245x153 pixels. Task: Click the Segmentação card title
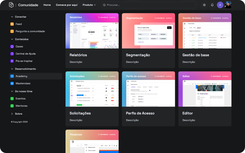[x=138, y=55]
